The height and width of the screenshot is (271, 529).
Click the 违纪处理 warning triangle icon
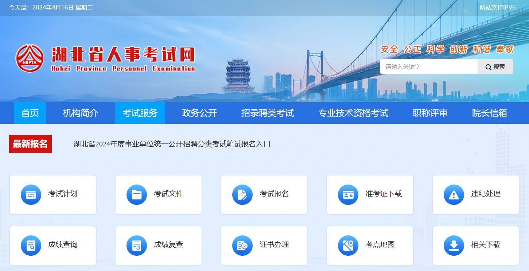454,195
